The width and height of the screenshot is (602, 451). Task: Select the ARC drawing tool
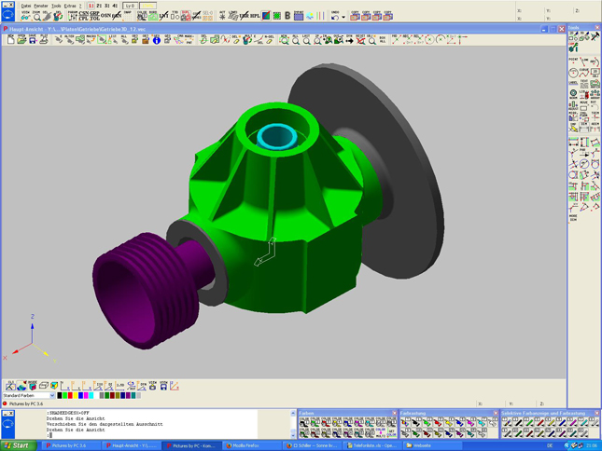click(x=595, y=61)
